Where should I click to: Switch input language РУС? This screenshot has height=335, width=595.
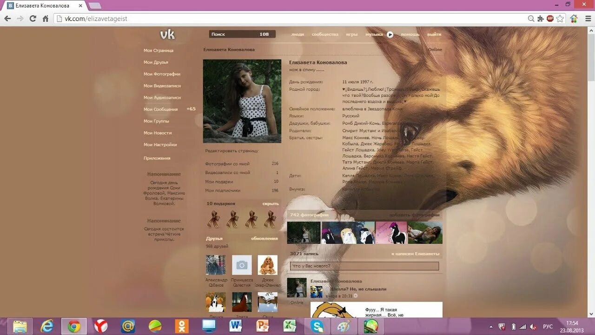coord(548,327)
